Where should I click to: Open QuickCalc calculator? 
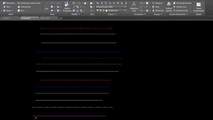[158, 10]
